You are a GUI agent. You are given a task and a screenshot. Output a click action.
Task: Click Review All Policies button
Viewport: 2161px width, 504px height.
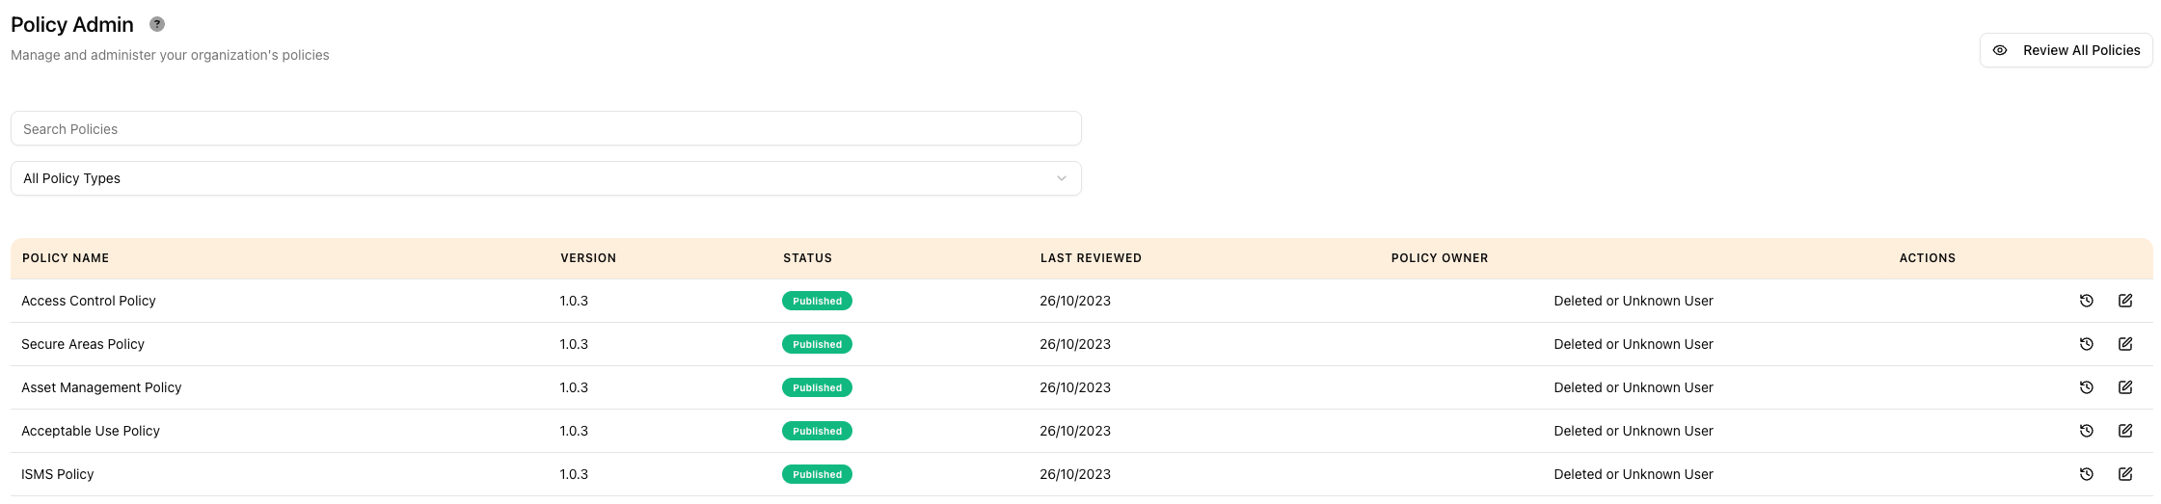[2066, 50]
